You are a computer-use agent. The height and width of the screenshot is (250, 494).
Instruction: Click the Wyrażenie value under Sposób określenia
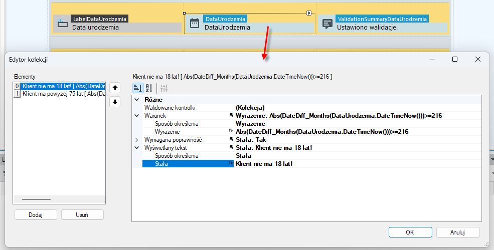point(250,124)
